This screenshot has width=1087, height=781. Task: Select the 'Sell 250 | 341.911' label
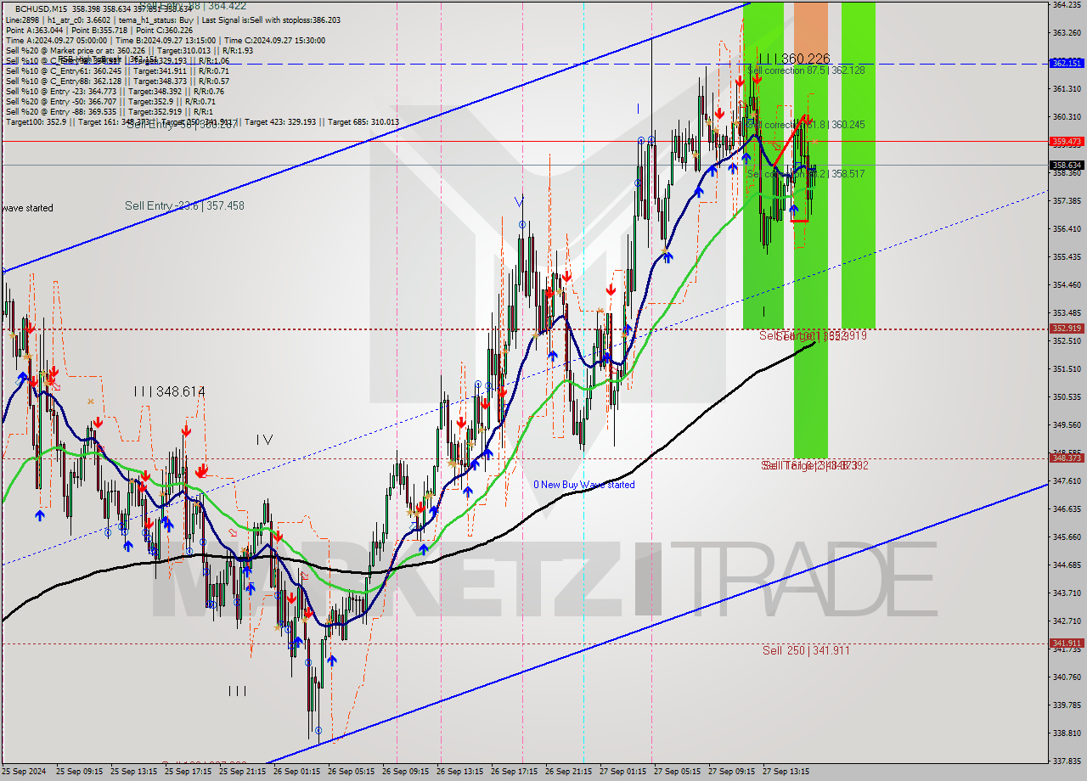tap(806, 650)
